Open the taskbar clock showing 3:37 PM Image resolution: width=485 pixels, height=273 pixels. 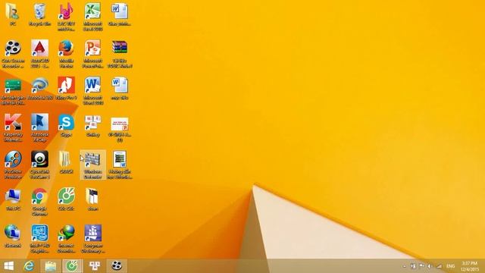pyautogui.click(x=470, y=266)
